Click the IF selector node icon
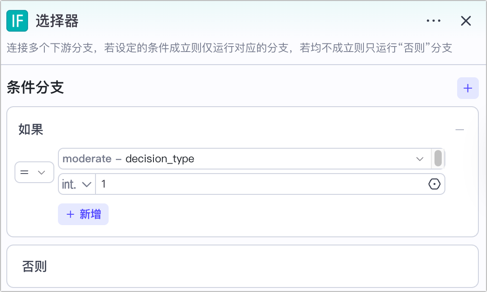The height and width of the screenshot is (292, 487). (x=17, y=21)
